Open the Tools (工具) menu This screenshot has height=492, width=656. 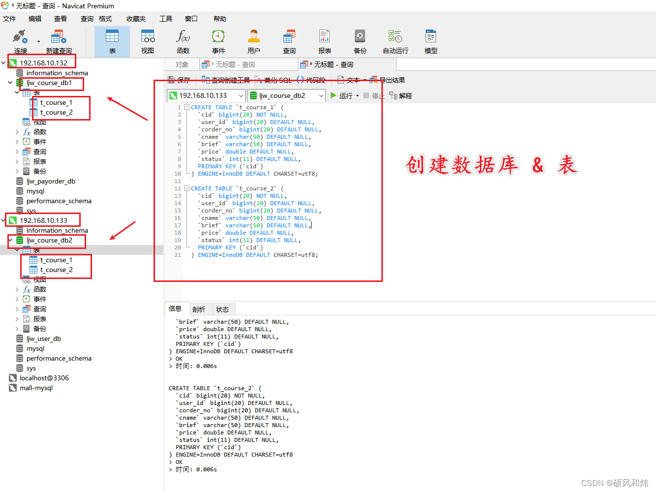point(166,19)
